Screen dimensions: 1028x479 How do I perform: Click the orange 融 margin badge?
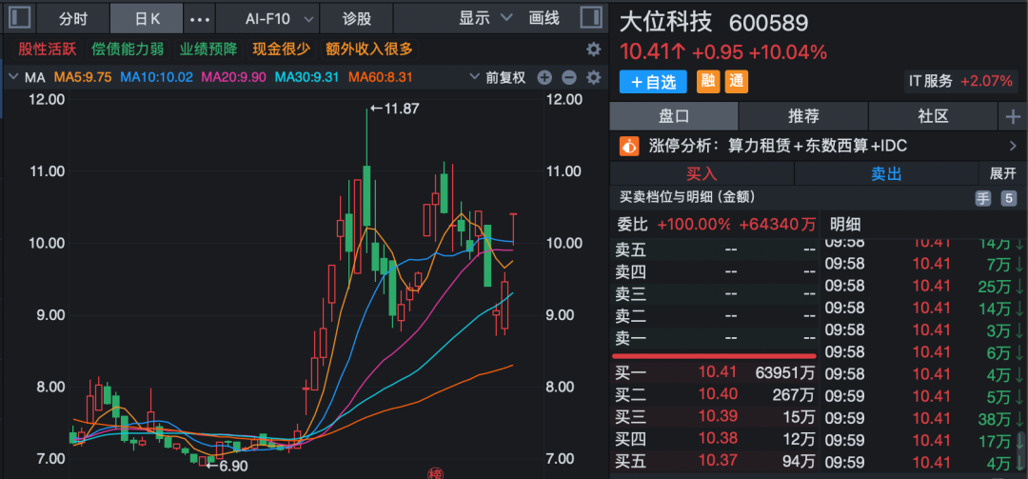click(x=708, y=82)
